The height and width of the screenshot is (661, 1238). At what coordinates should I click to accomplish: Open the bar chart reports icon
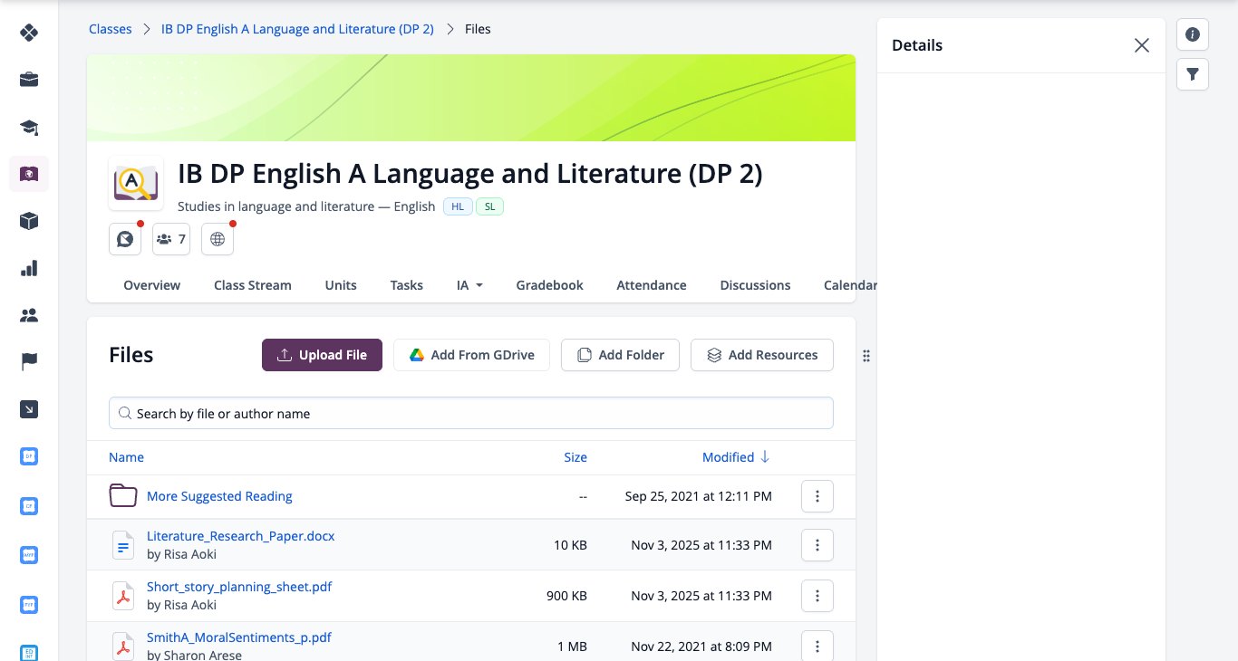(29, 268)
